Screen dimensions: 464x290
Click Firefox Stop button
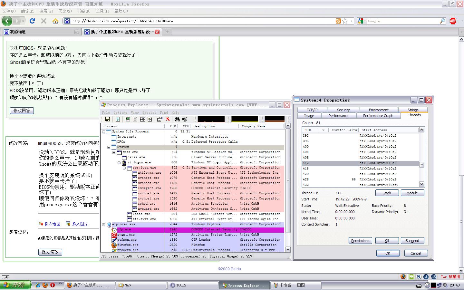(44, 21)
